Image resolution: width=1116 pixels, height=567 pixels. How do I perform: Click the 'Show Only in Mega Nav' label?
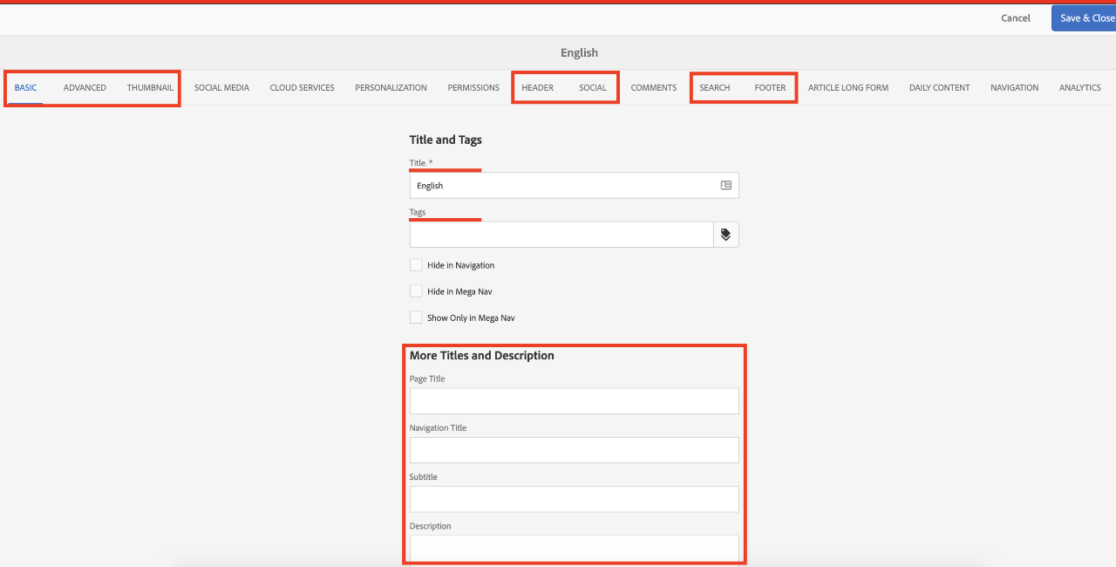coord(471,318)
